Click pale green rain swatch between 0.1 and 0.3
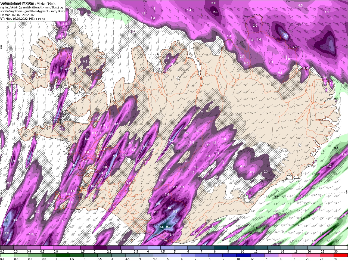Viewport: 348px width, 261px height. [7, 255]
